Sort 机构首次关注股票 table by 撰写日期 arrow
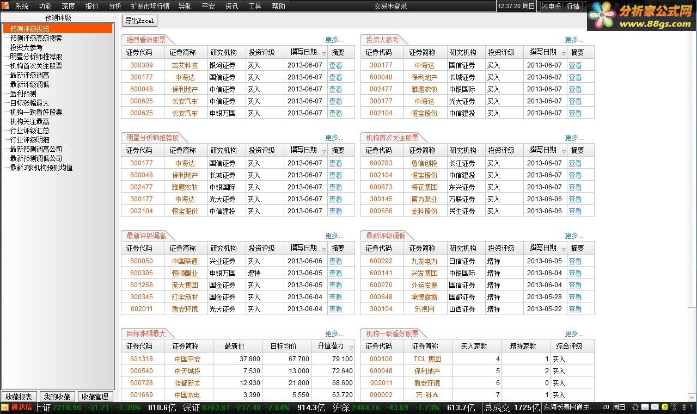697x414 pixels. pos(564,151)
